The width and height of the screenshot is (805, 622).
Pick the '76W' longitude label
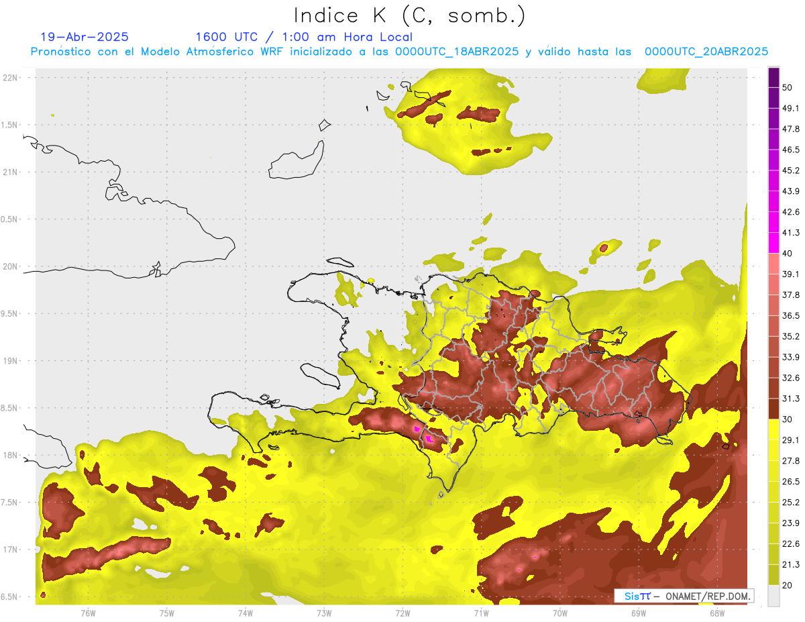pos(88,613)
